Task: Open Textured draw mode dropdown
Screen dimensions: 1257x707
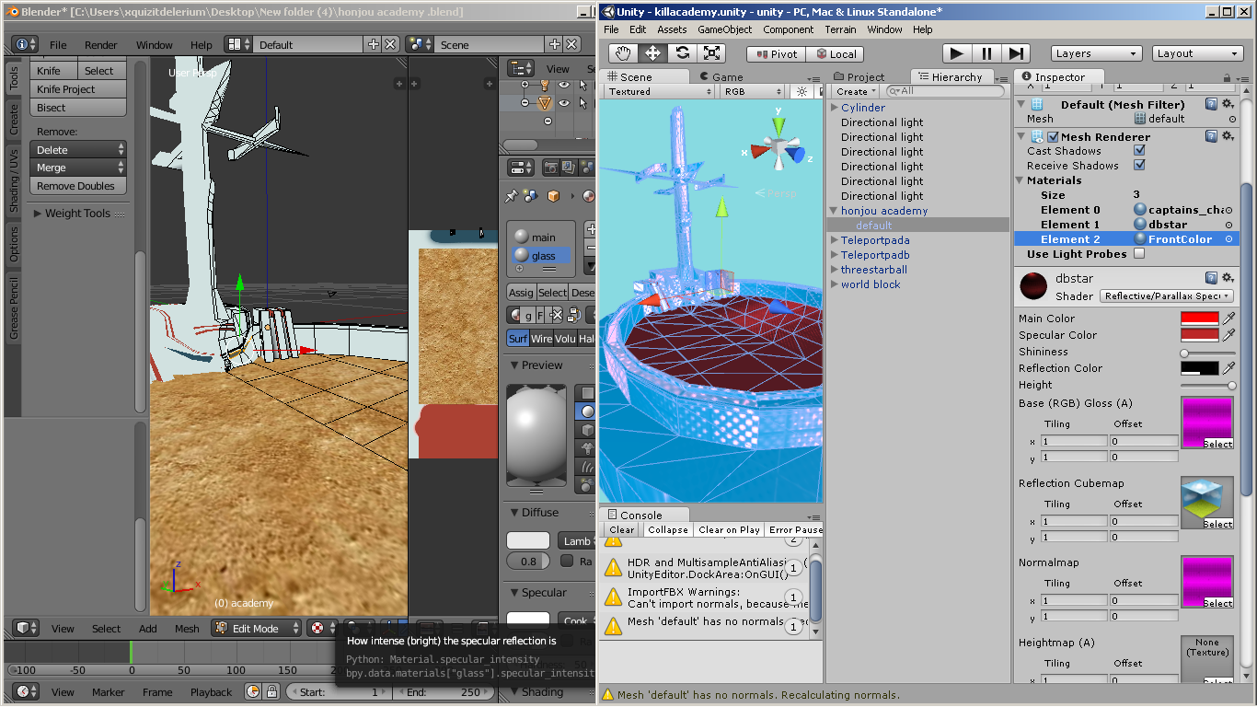Action: point(659,92)
